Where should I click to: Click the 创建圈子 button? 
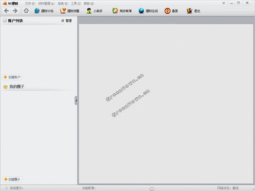12,179
